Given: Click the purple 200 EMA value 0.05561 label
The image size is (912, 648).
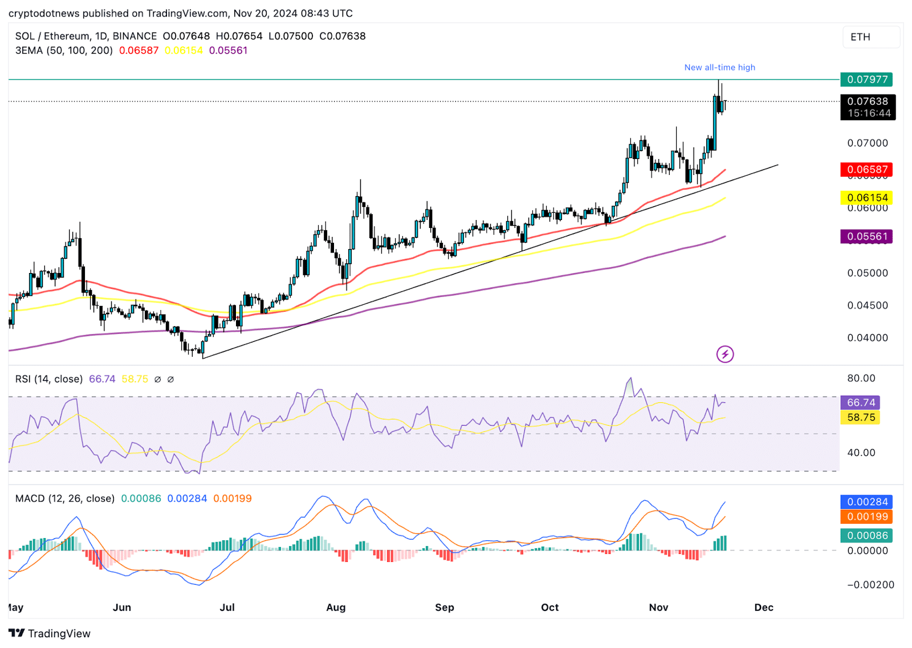Looking at the screenshot, I should [x=867, y=235].
